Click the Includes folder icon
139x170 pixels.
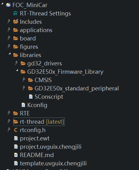click(16, 22)
